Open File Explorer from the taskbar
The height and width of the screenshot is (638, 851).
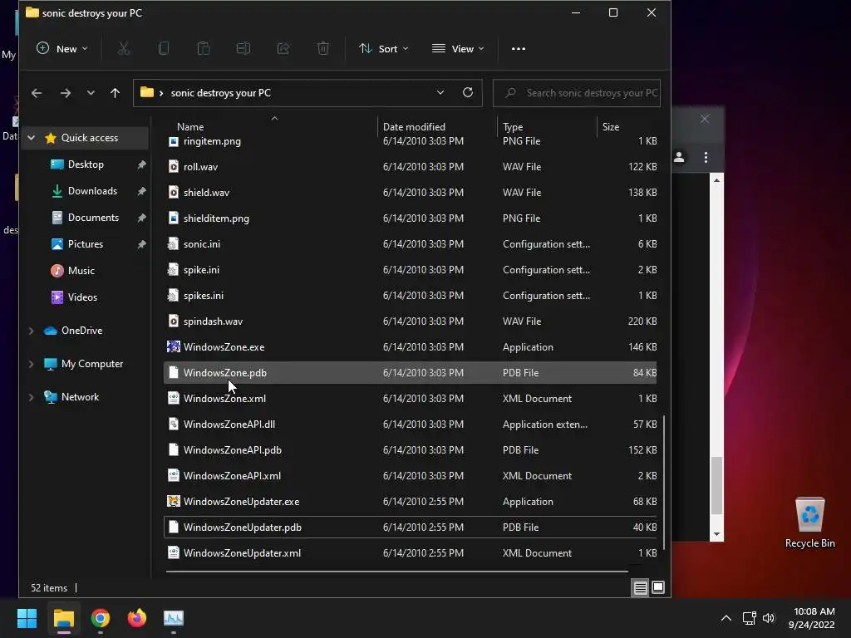(x=63, y=618)
